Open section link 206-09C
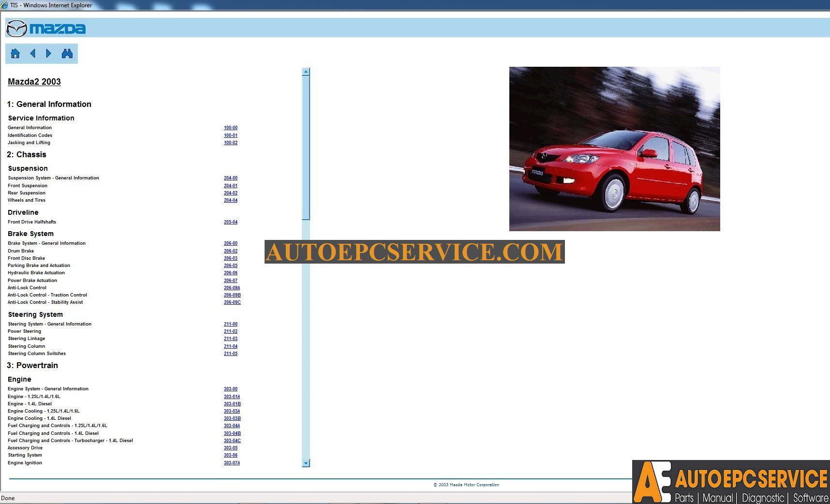This screenshot has height=504, width=830. (232, 302)
